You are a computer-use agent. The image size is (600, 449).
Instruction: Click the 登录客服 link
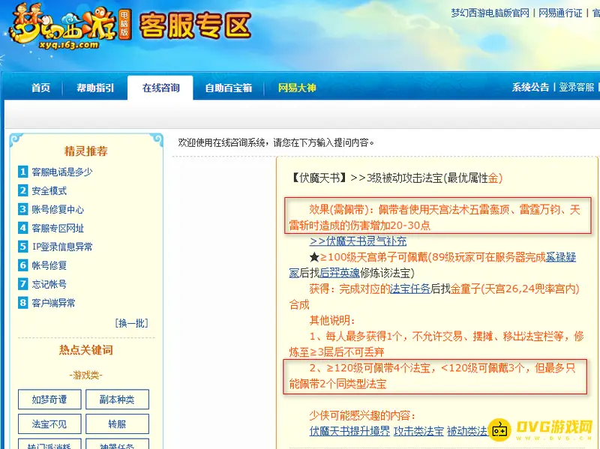tap(576, 87)
